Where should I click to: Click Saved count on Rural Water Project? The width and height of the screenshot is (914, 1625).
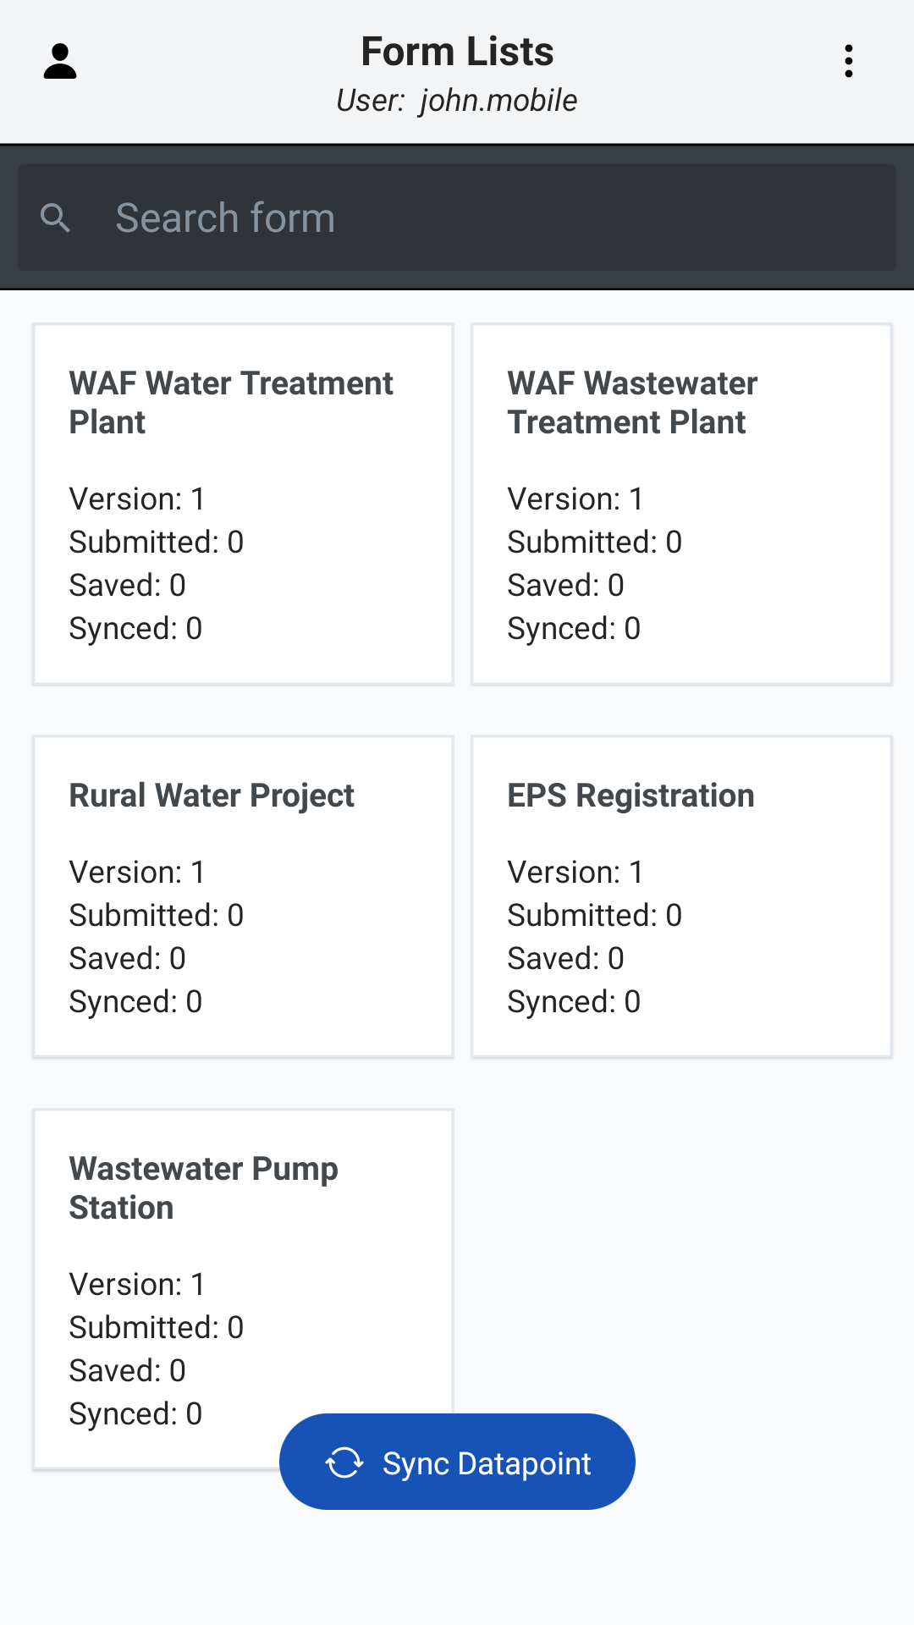point(128,959)
